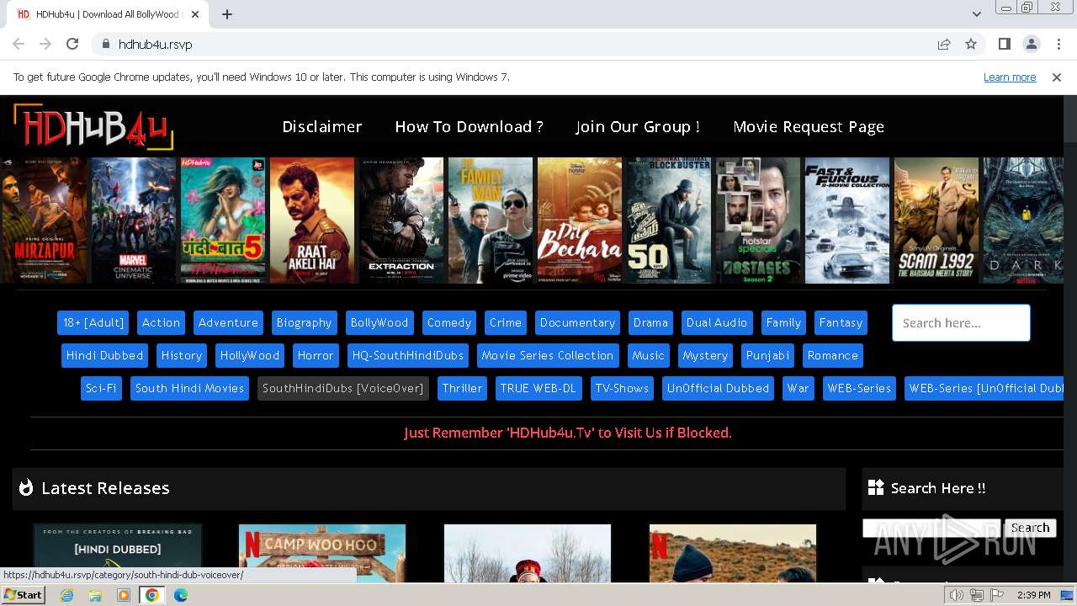Open How To Download ? page
1077x606 pixels.
[470, 126]
